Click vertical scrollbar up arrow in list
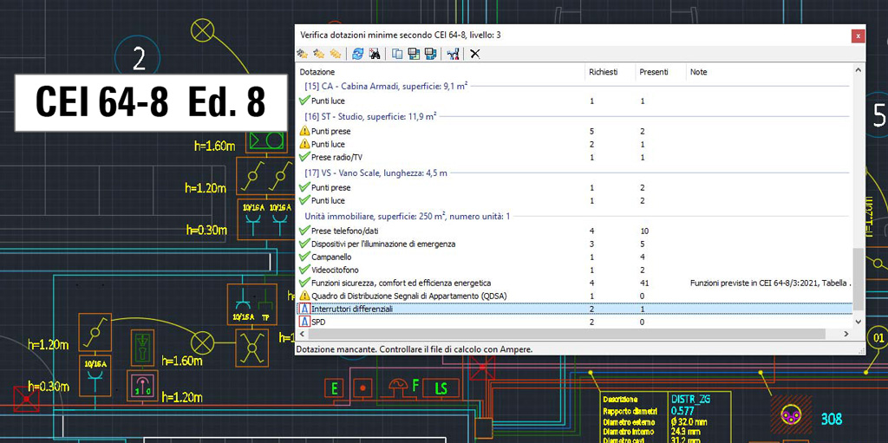The width and height of the screenshot is (888, 443). click(858, 71)
